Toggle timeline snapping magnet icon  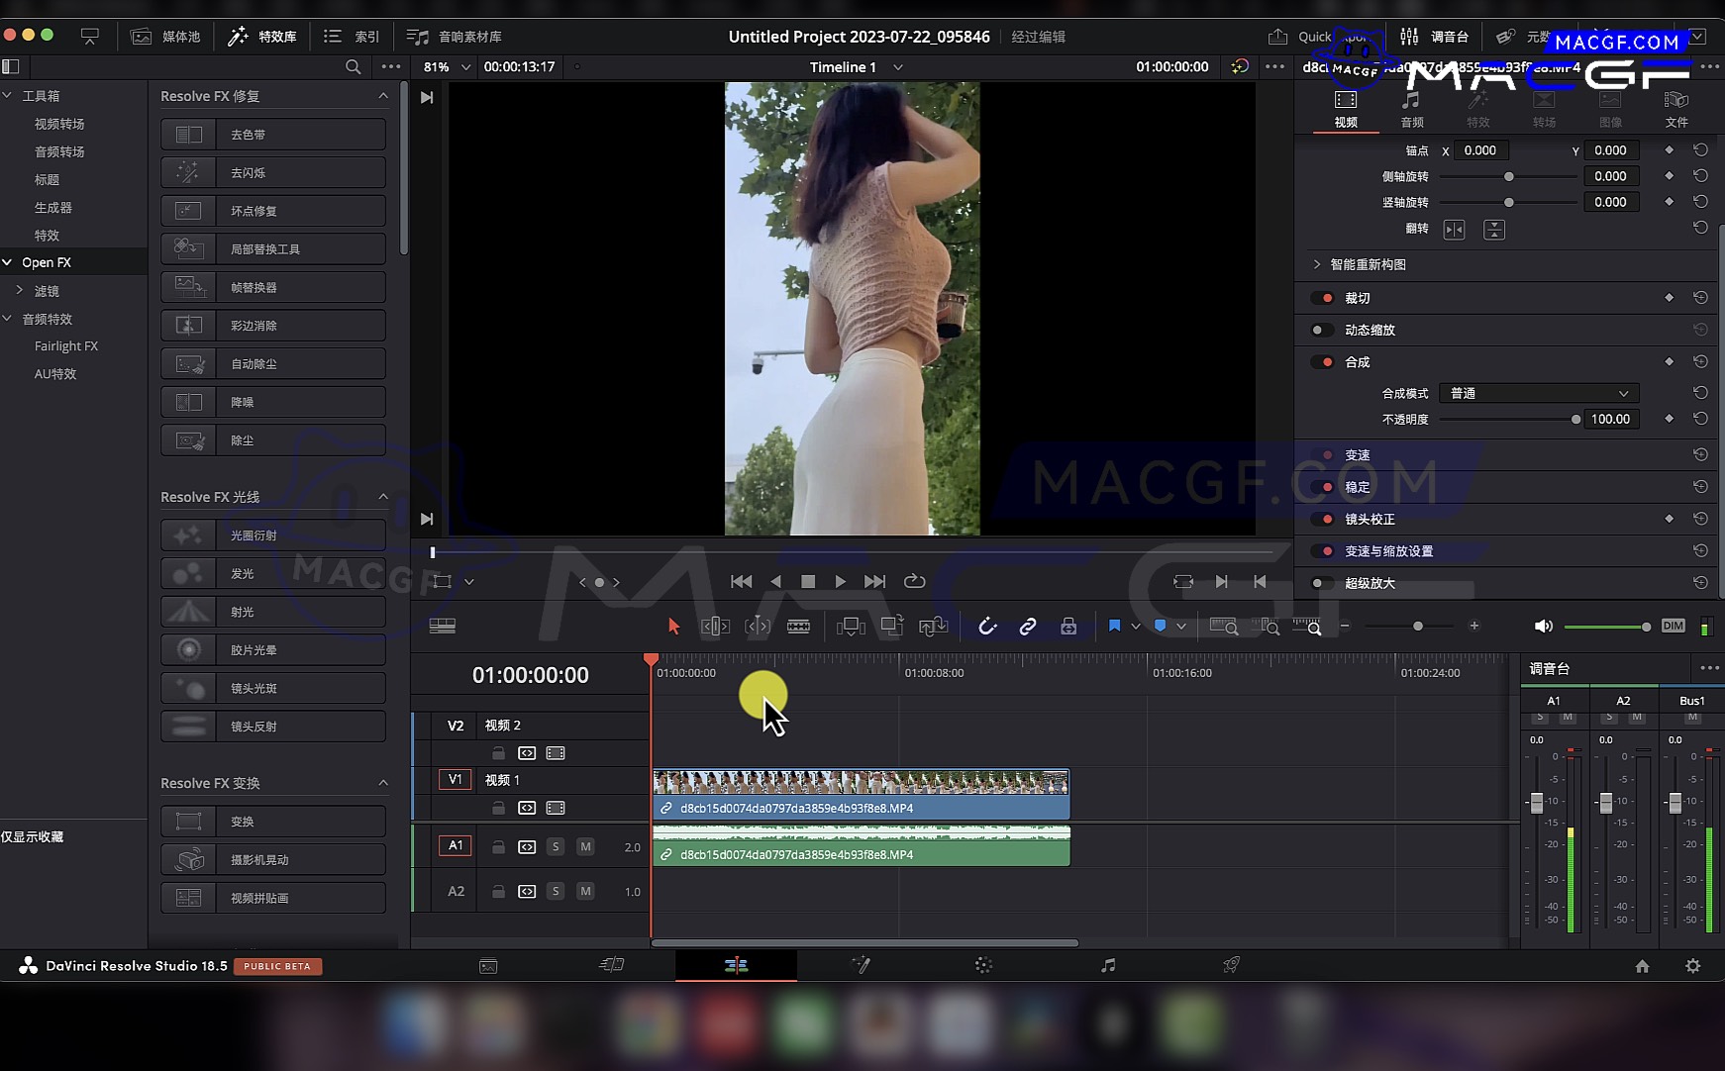(987, 627)
